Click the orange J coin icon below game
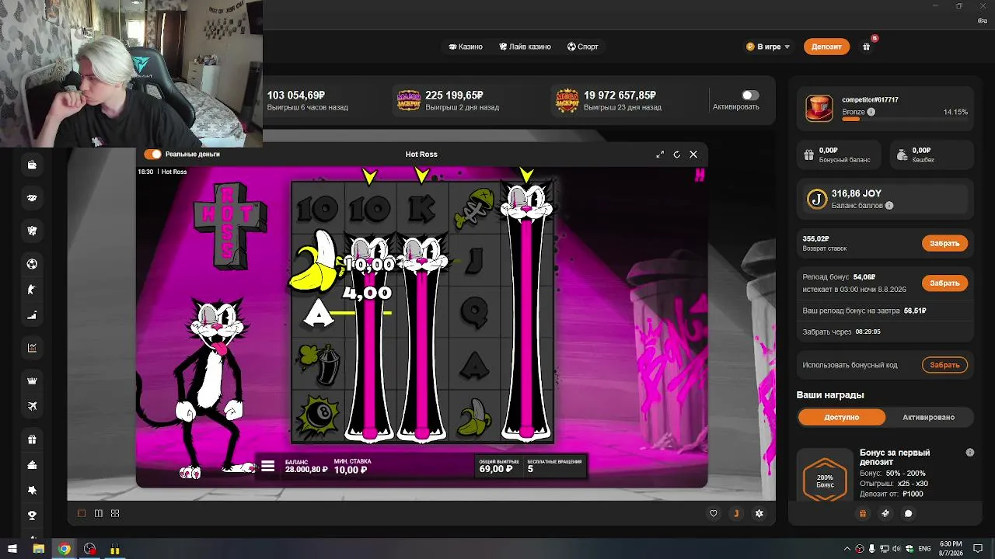The height and width of the screenshot is (559, 995). coord(735,513)
